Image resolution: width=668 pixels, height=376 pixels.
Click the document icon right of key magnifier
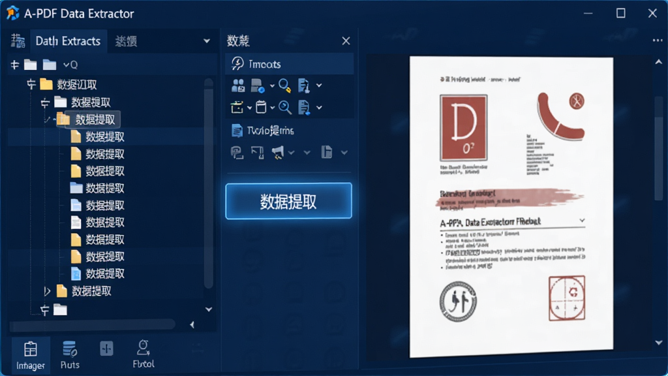click(304, 86)
